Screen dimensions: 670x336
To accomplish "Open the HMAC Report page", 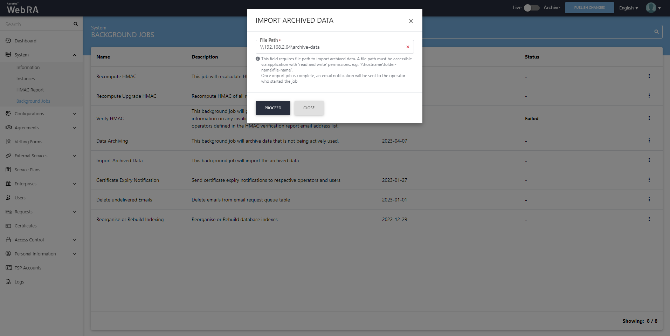I will click(x=30, y=90).
